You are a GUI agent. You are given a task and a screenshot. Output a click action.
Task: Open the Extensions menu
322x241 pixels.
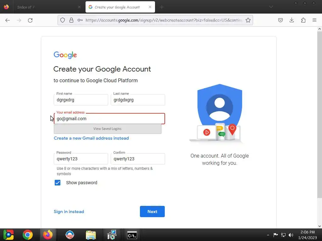coord(303,20)
